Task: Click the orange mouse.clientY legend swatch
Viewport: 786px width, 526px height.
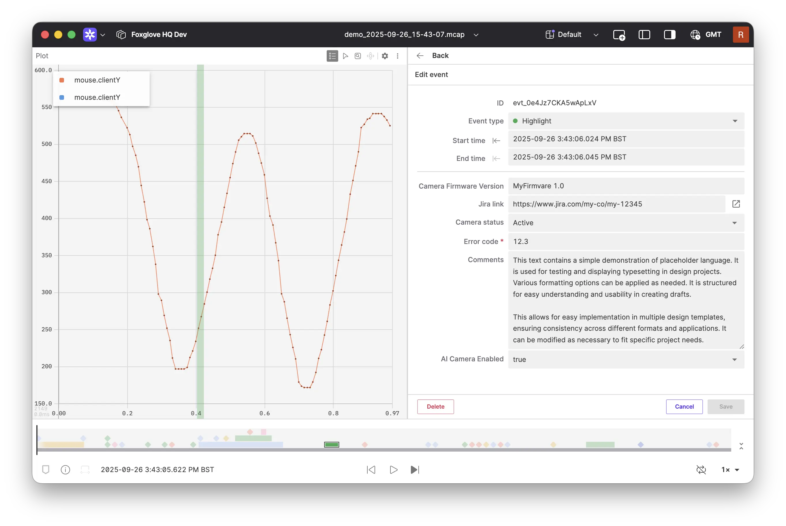Action: point(62,80)
